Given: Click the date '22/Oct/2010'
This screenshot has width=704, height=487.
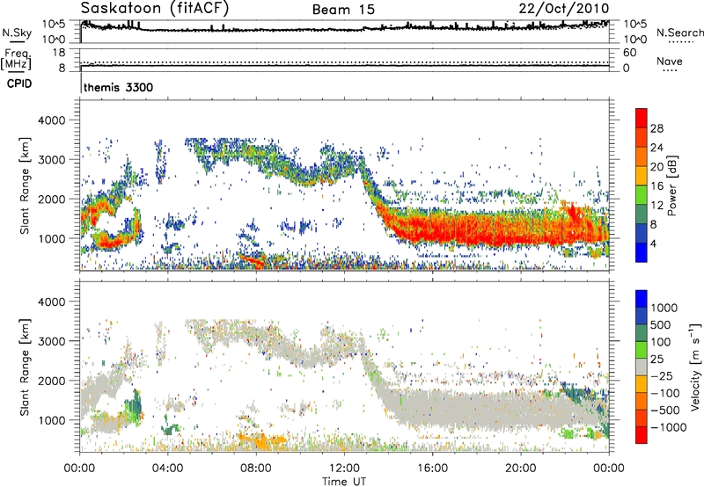Looking at the screenshot, I should point(564,9).
